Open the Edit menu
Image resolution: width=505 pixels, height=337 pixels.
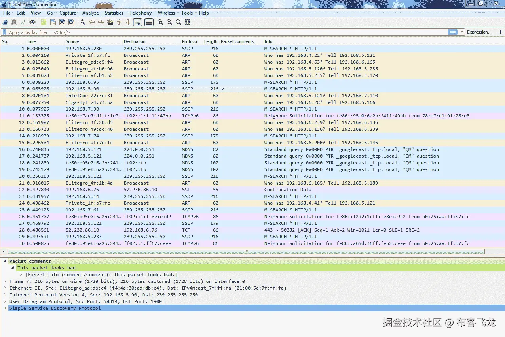[x=21, y=13]
